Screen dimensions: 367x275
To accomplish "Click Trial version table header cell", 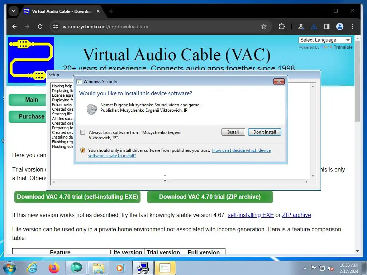I will 163,252.
